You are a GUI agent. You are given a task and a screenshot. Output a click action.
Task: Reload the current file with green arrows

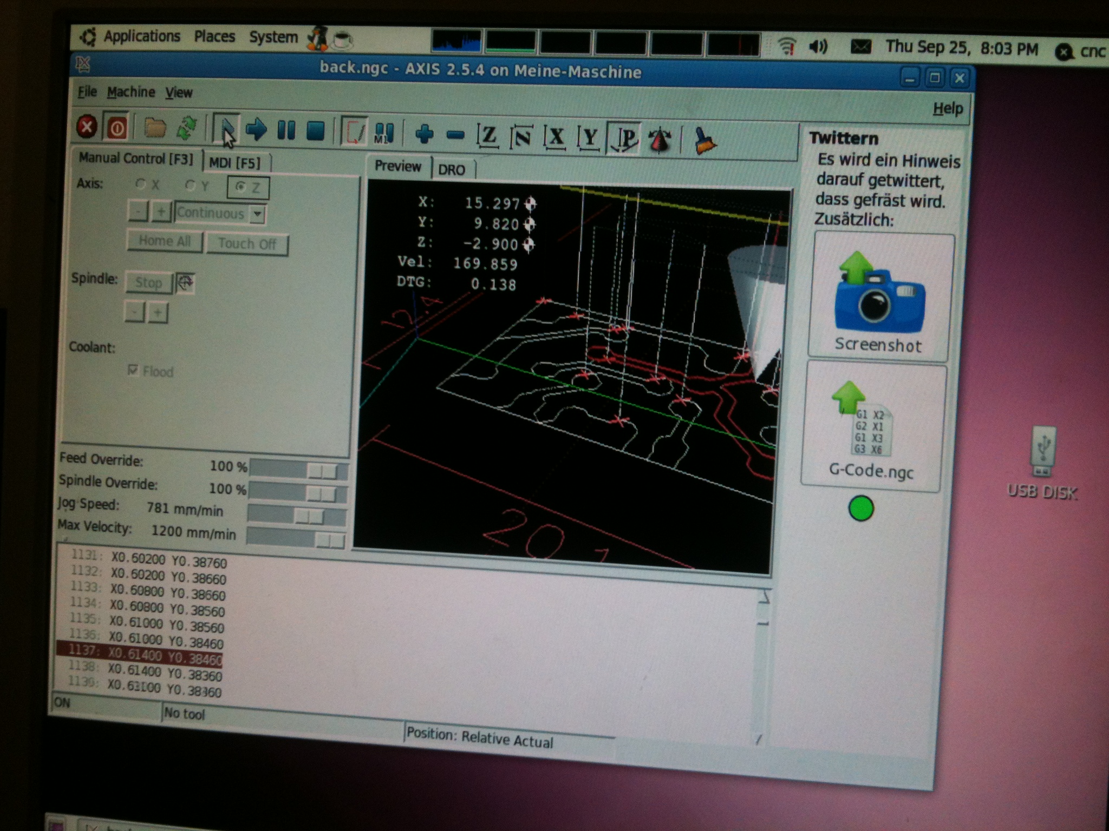pyautogui.click(x=186, y=129)
